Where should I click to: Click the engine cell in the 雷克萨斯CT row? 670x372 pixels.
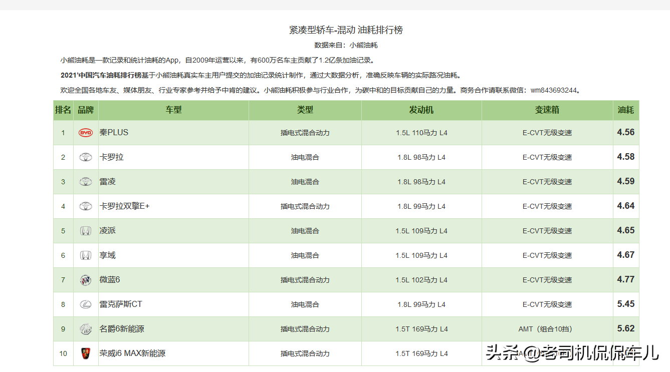click(x=421, y=305)
